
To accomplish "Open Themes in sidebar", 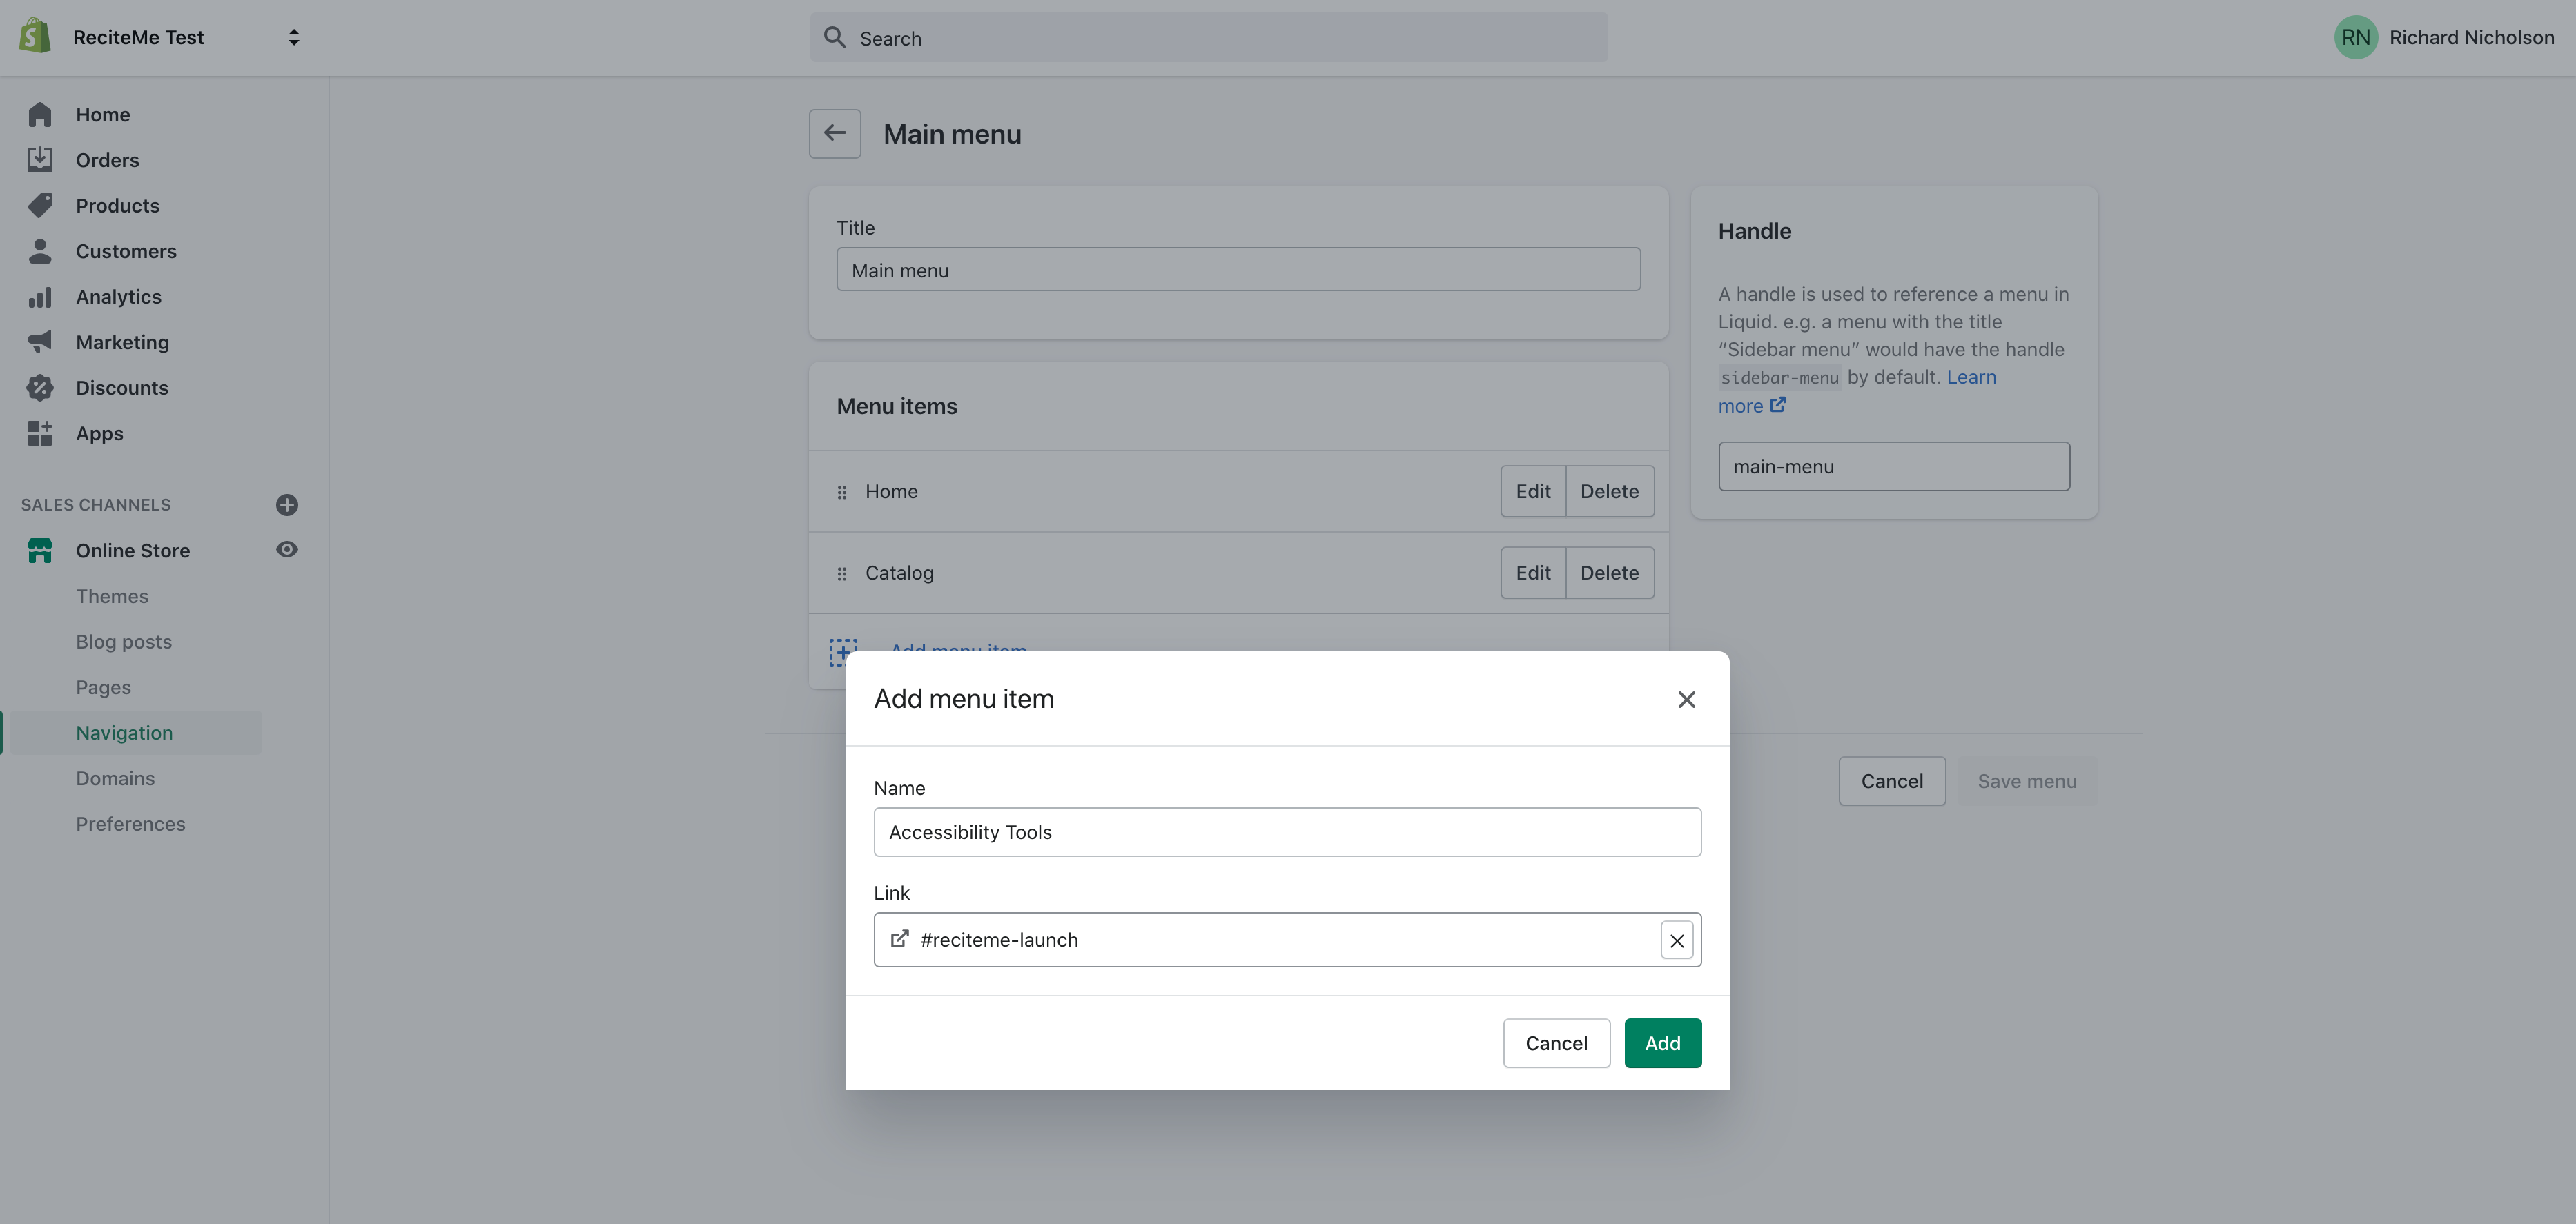I will 112,596.
